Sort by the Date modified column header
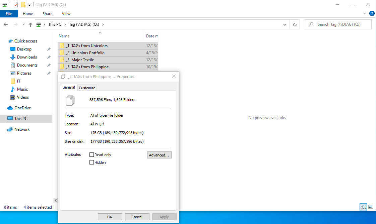Viewport: 376px width, 224px height. pyautogui.click(x=151, y=36)
